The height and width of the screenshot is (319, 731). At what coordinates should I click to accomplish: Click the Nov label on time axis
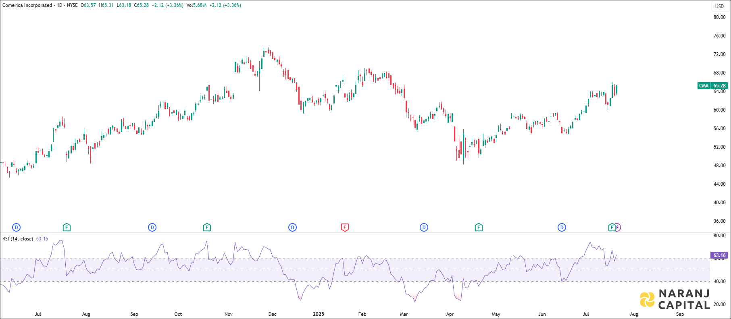(x=229, y=314)
